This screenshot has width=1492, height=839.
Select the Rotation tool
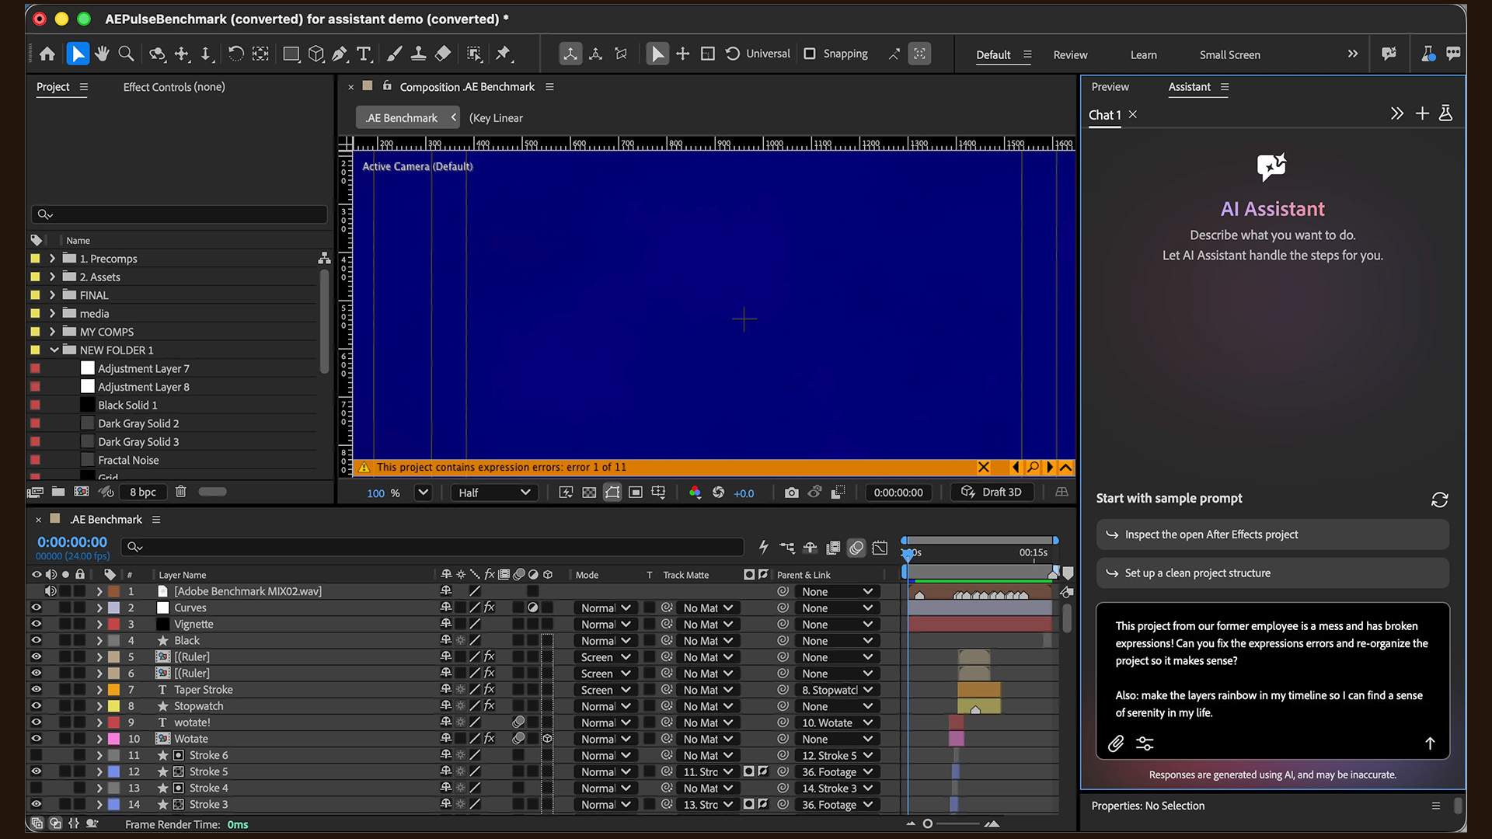coord(235,54)
